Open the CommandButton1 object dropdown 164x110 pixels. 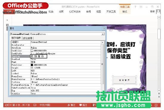coord(103,34)
